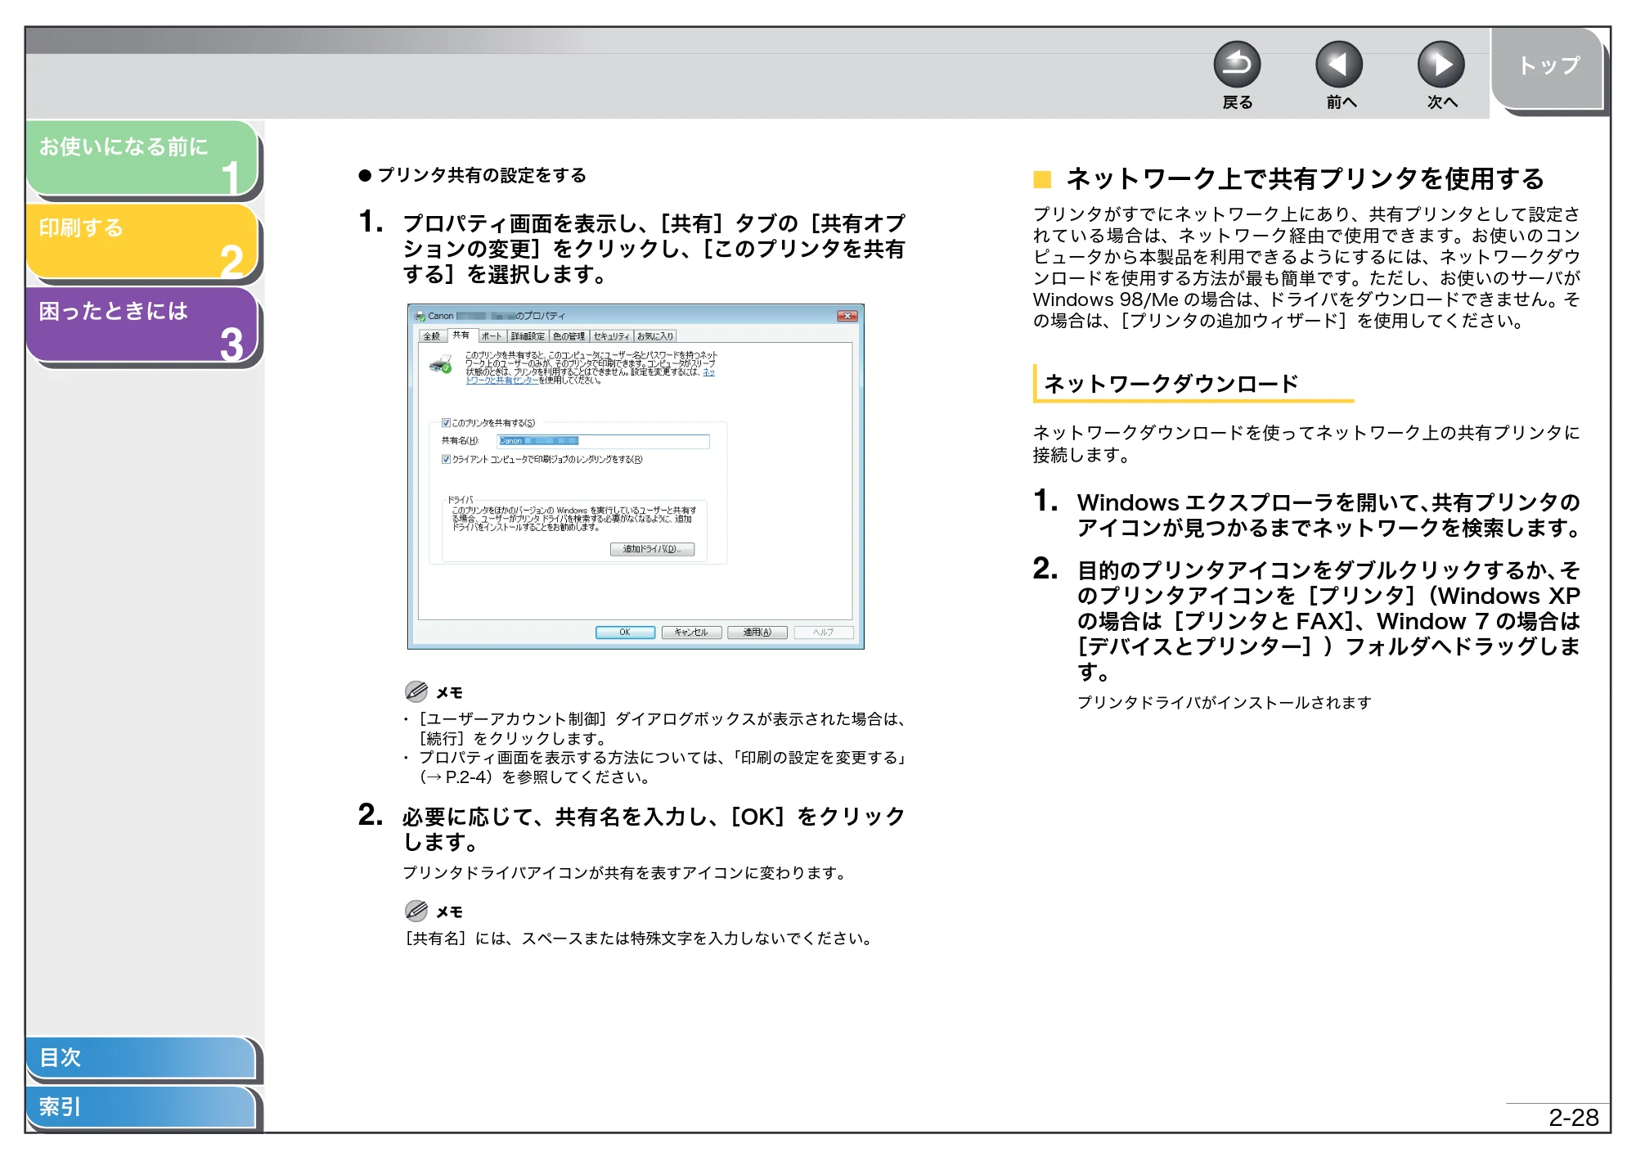Click the first メモ pencil icon
This screenshot has height=1157, width=1636.
point(416,691)
